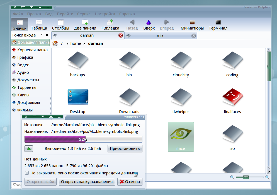
Task: Click the home icon in location bar
Action: 55,43
